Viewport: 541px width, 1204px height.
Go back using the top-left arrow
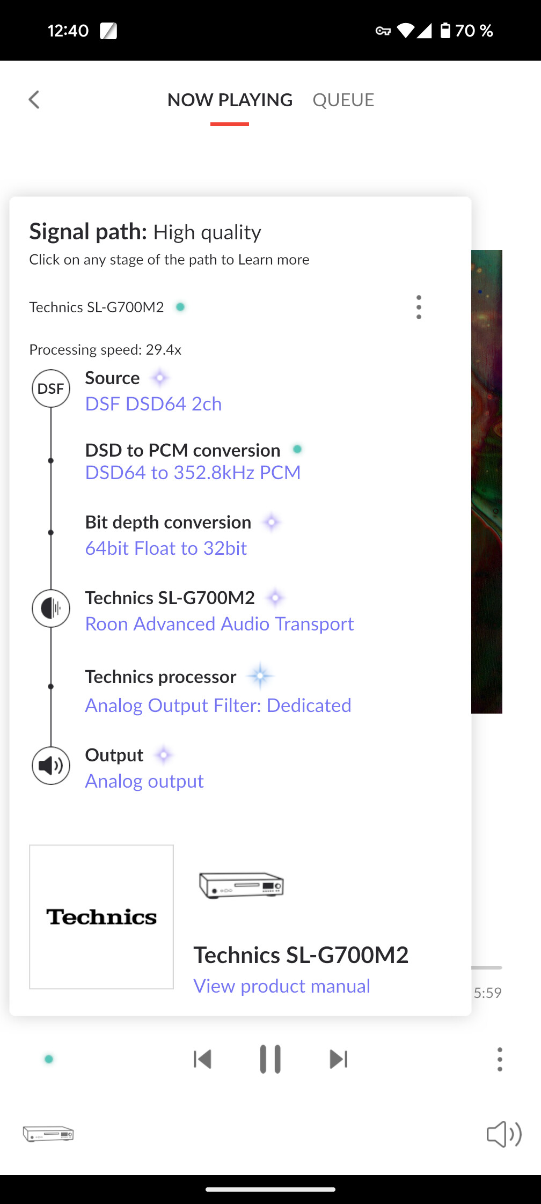(x=34, y=100)
